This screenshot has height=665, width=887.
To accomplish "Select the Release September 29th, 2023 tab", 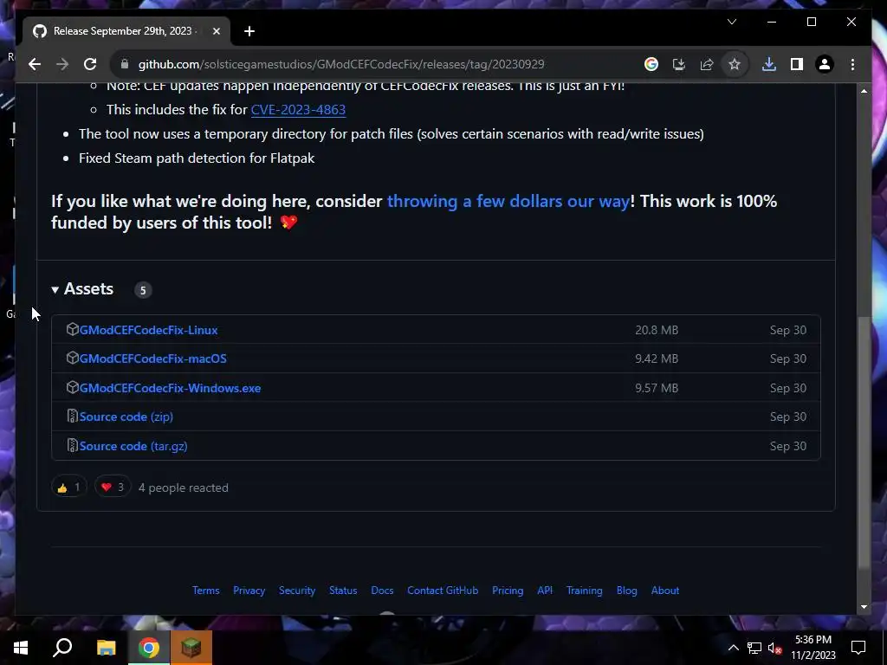I will [126, 32].
